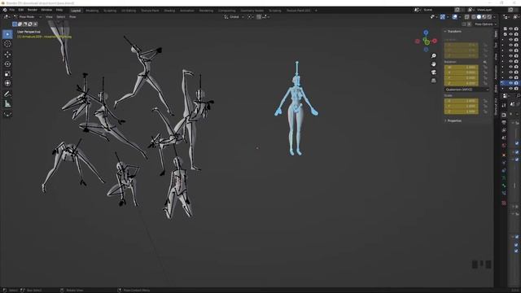This screenshot has width=521, height=293.
Task: Open the Select menu in viewport header
Action: click(61, 17)
